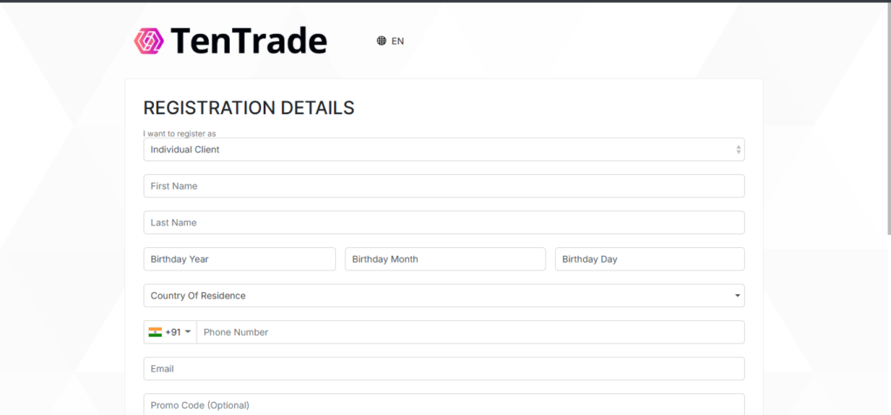Focus the Phone Number field
The height and width of the screenshot is (415, 891).
(471, 332)
